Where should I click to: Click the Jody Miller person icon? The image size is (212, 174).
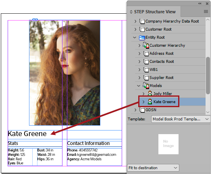coord(150,93)
